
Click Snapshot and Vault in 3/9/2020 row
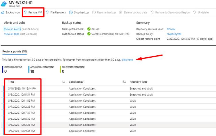coord(141,95)
